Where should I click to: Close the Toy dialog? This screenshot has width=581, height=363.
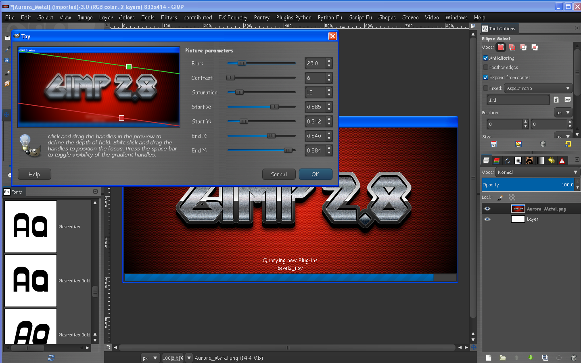(332, 36)
